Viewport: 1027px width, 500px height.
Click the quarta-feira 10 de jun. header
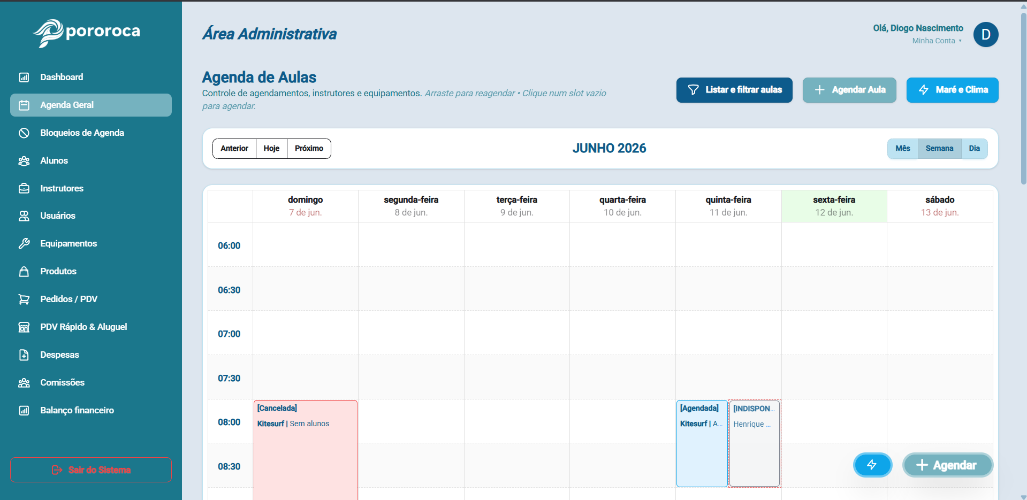point(622,206)
